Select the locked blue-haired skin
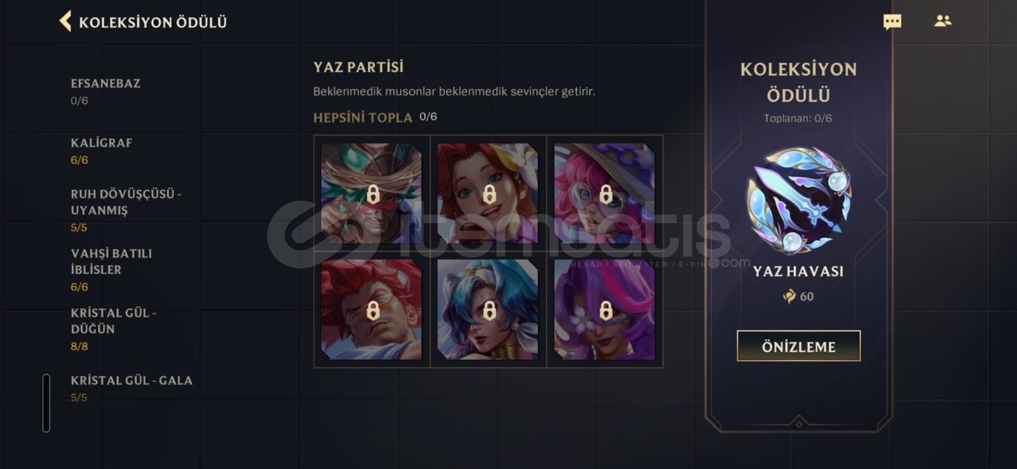The image size is (1017, 469). pyautogui.click(x=488, y=309)
